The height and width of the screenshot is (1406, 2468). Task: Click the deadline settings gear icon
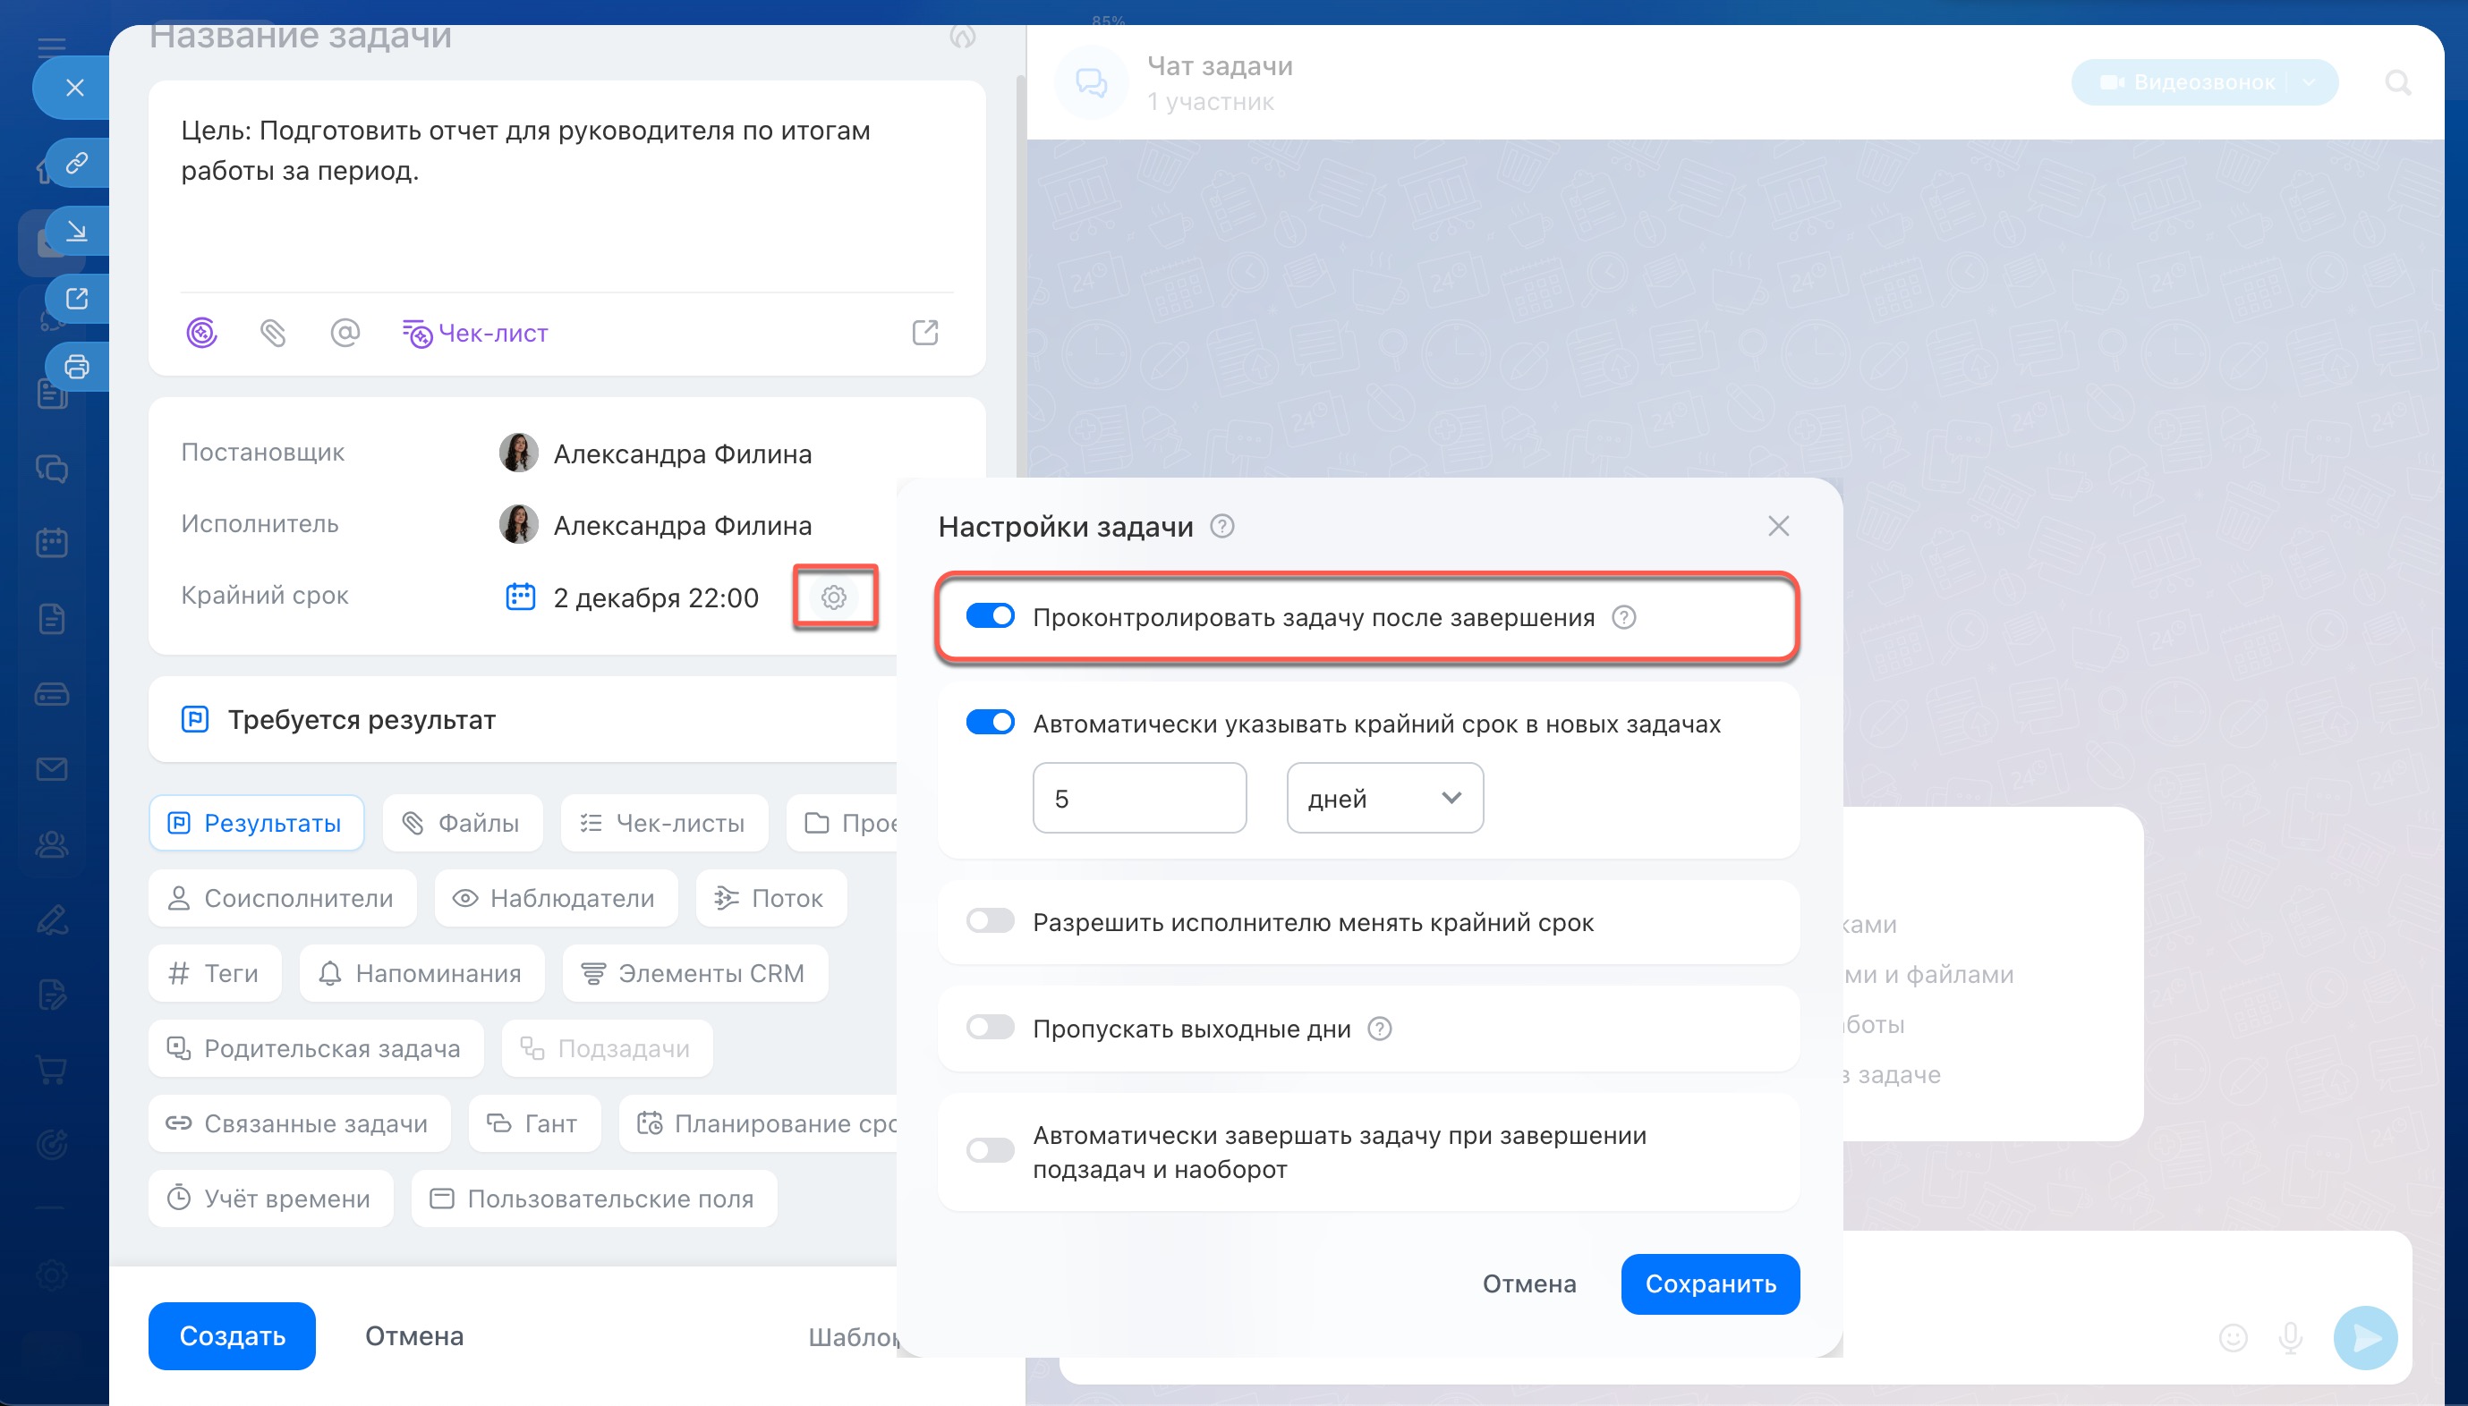834,597
